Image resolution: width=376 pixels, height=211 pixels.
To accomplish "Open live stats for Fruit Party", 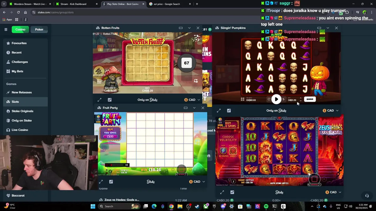I will (x=111, y=182).
